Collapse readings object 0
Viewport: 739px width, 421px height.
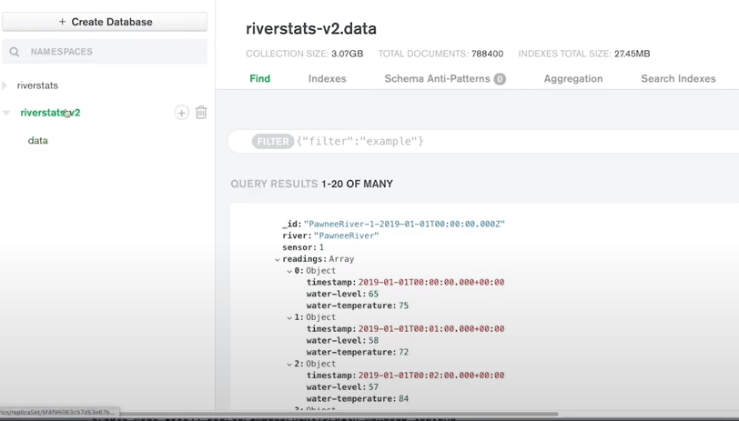(290, 271)
